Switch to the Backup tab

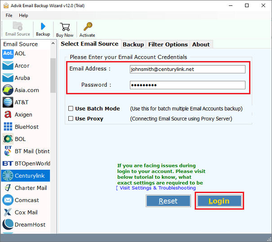click(133, 44)
